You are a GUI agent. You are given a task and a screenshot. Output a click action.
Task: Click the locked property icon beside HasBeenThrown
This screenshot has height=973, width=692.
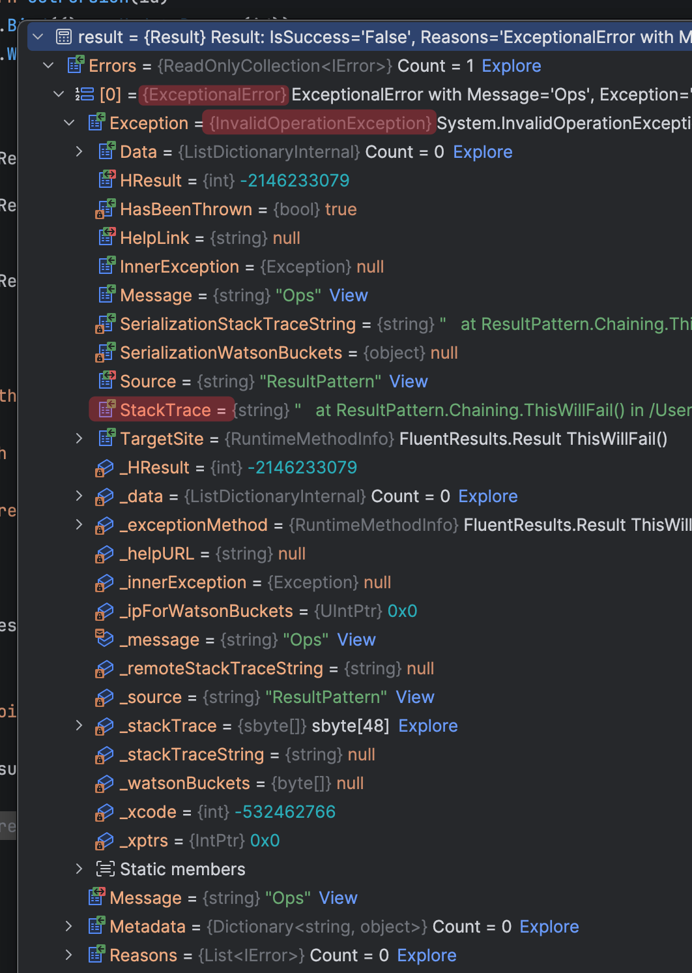105,209
